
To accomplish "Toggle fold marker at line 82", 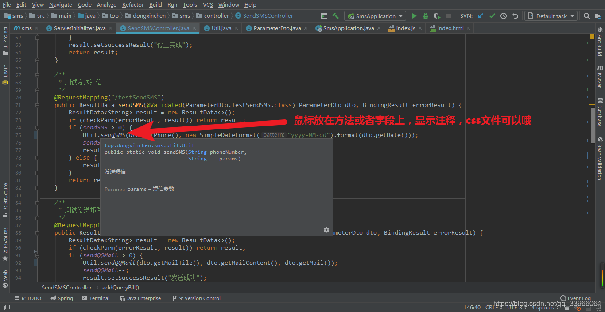I will (37, 188).
